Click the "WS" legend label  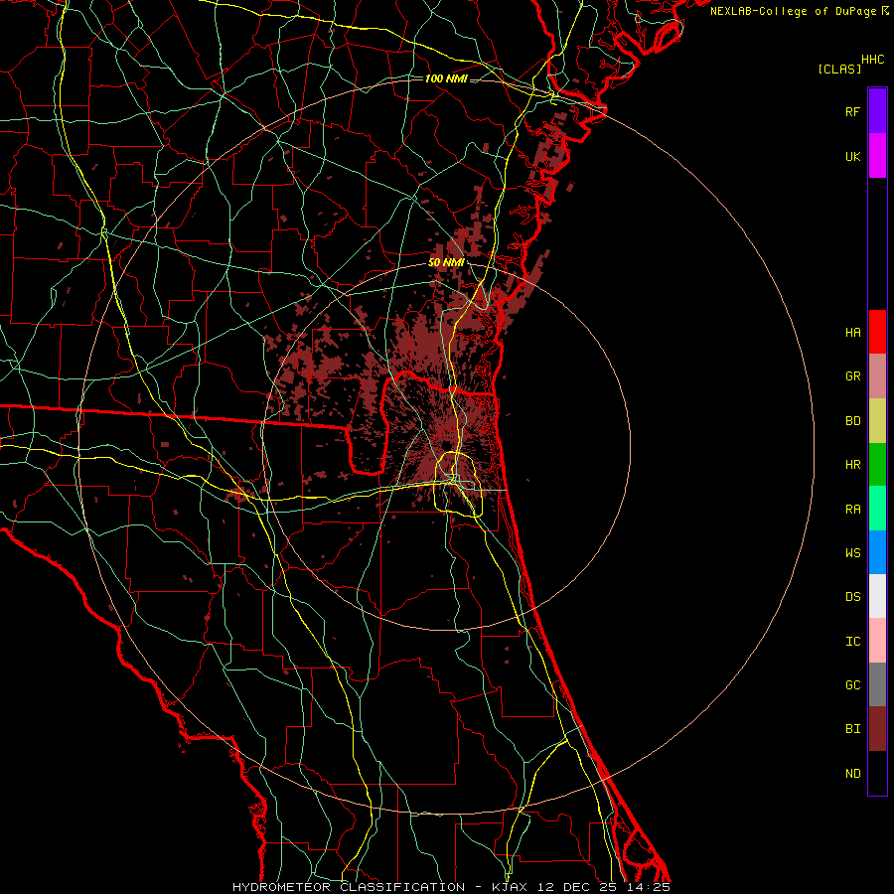852,552
